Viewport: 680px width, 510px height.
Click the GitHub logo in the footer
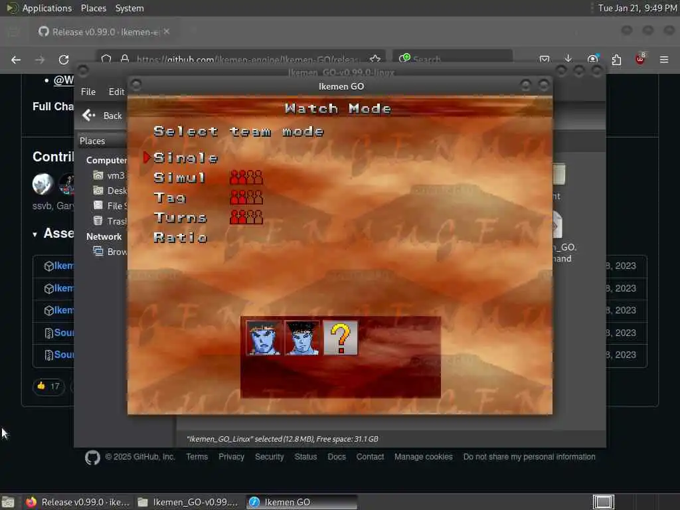pos(92,458)
